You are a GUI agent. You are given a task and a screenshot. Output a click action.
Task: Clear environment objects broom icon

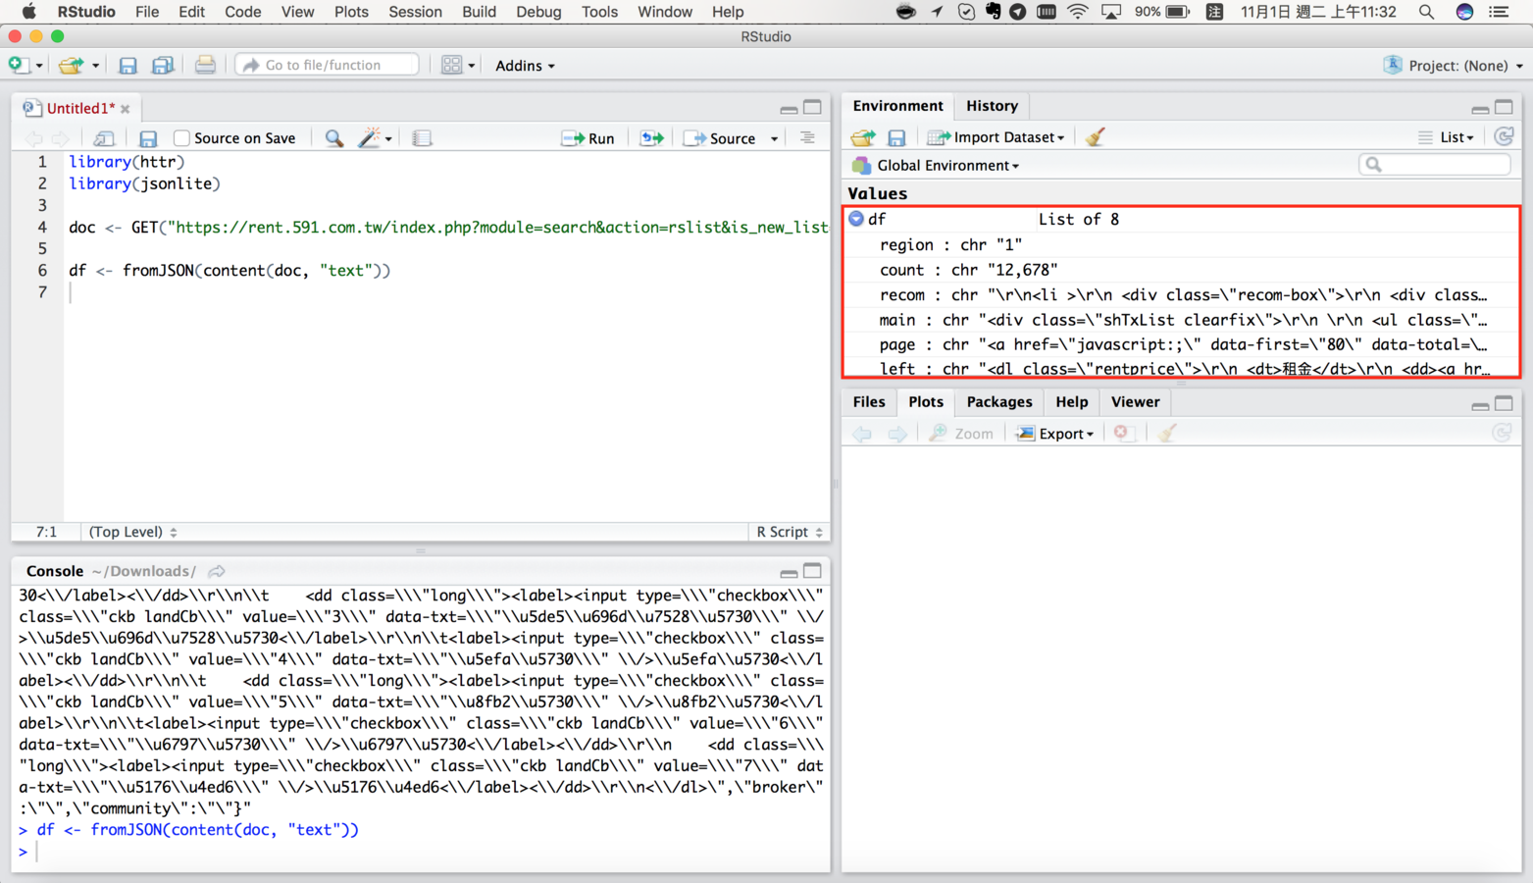pyautogui.click(x=1096, y=137)
